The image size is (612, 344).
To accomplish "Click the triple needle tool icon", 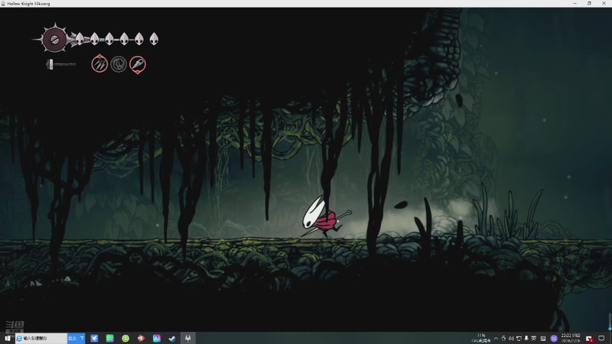I will pyautogui.click(x=99, y=63).
